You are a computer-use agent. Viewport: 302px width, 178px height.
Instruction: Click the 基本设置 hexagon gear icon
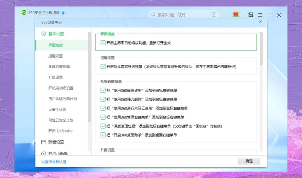(x=44, y=34)
